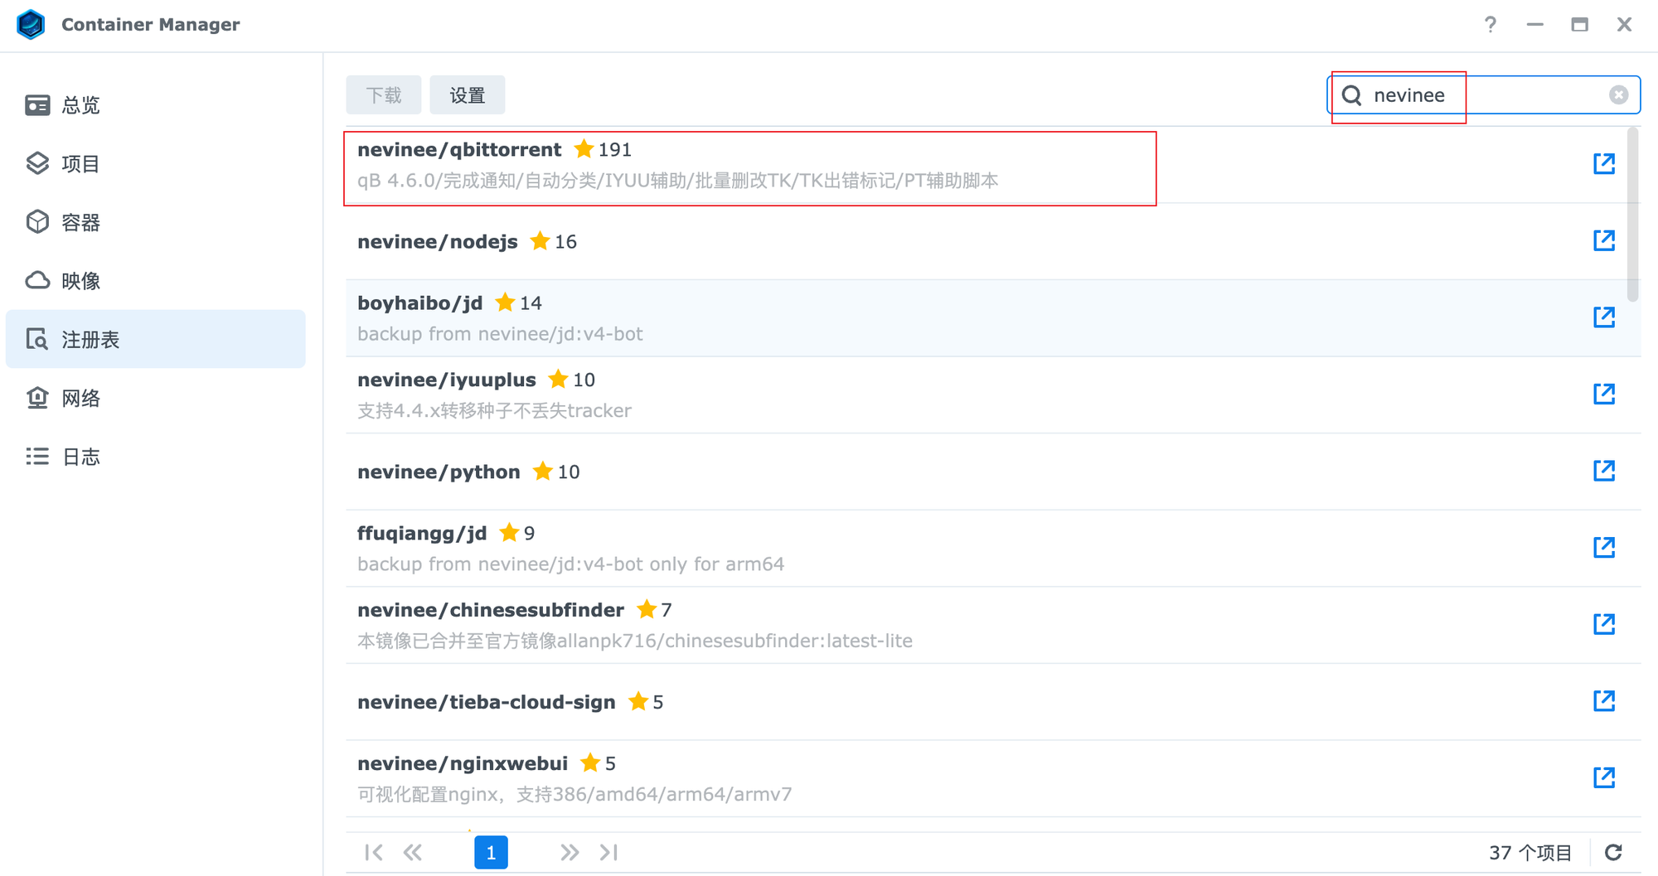Click the 设置 settings button
The width and height of the screenshot is (1658, 876).
[467, 95]
